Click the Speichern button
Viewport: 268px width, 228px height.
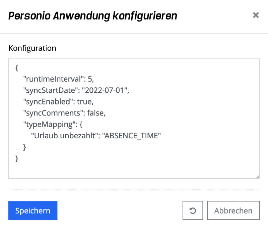[x=33, y=210]
